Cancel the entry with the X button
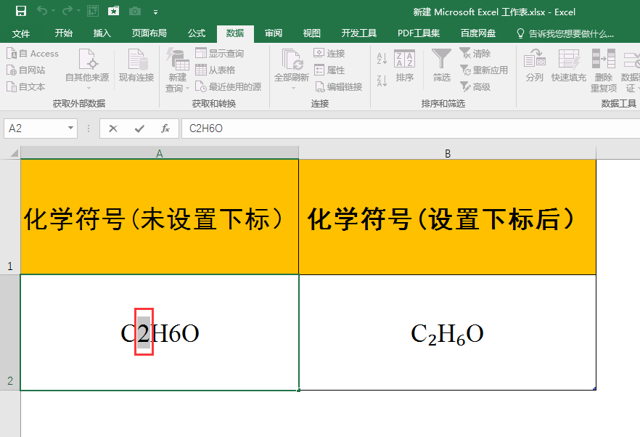This screenshot has width=640, height=437. (113, 128)
